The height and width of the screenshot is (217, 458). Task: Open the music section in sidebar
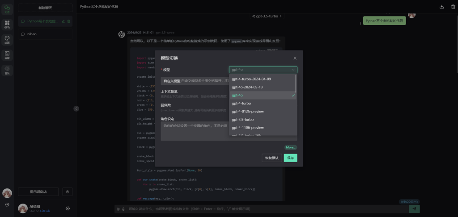[7, 70]
